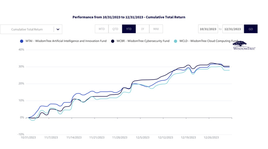Select the MAX period tab
This screenshot has width=268, height=149.
tap(156, 29)
